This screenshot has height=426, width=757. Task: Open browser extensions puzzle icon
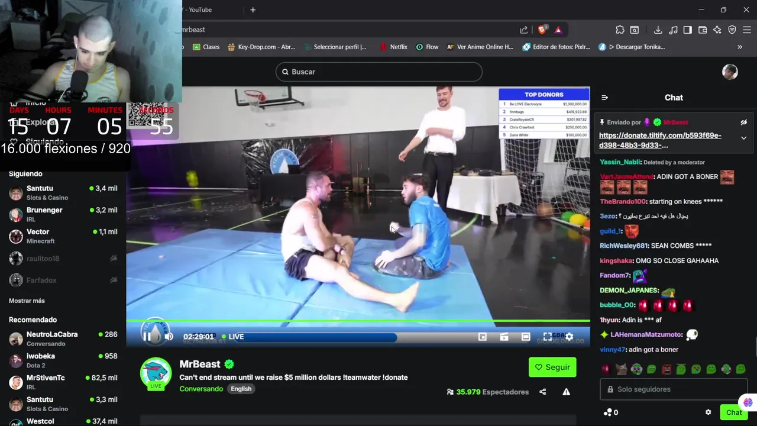[x=620, y=30]
